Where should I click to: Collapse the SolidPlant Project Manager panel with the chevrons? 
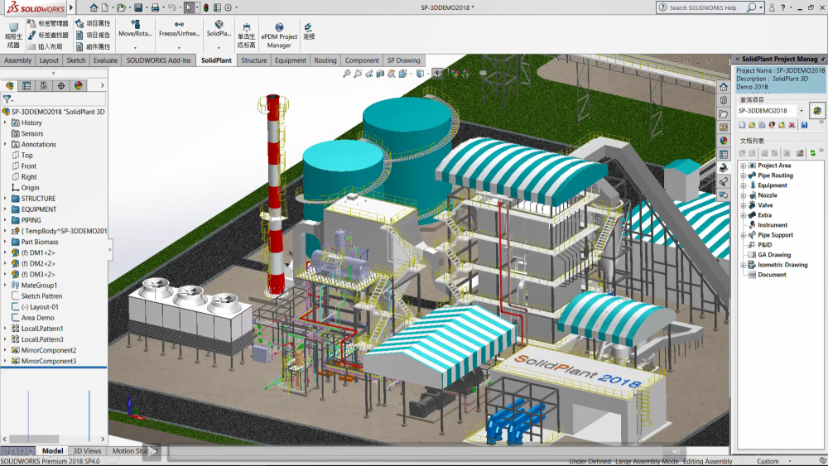pos(738,59)
